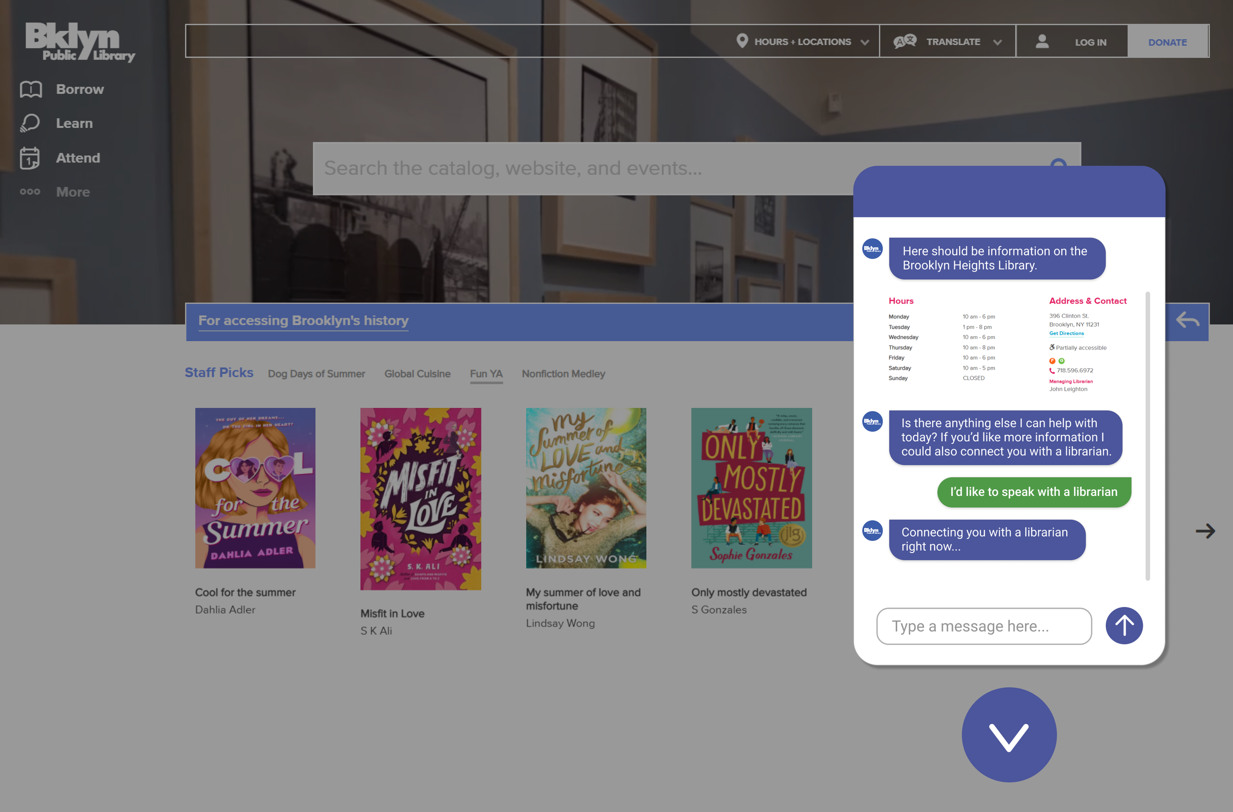Image resolution: width=1233 pixels, height=812 pixels.
Task: Send chat message with arrow-up button
Action: pyautogui.click(x=1124, y=626)
